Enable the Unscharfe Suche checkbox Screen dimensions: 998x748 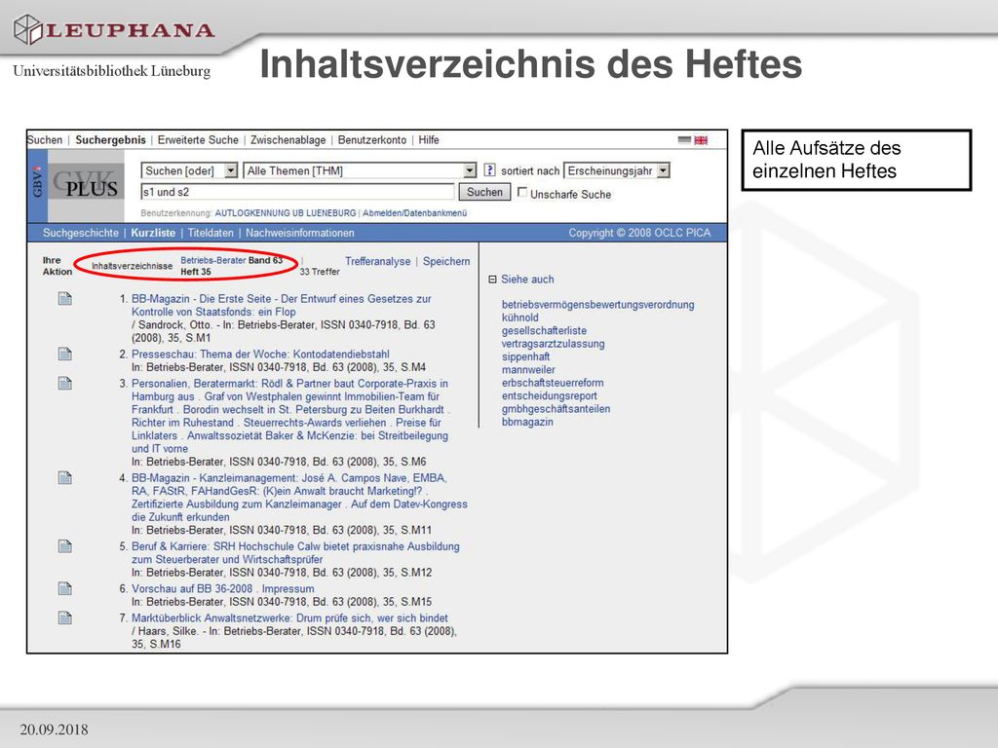pyautogui.click(x=522, y=192)
